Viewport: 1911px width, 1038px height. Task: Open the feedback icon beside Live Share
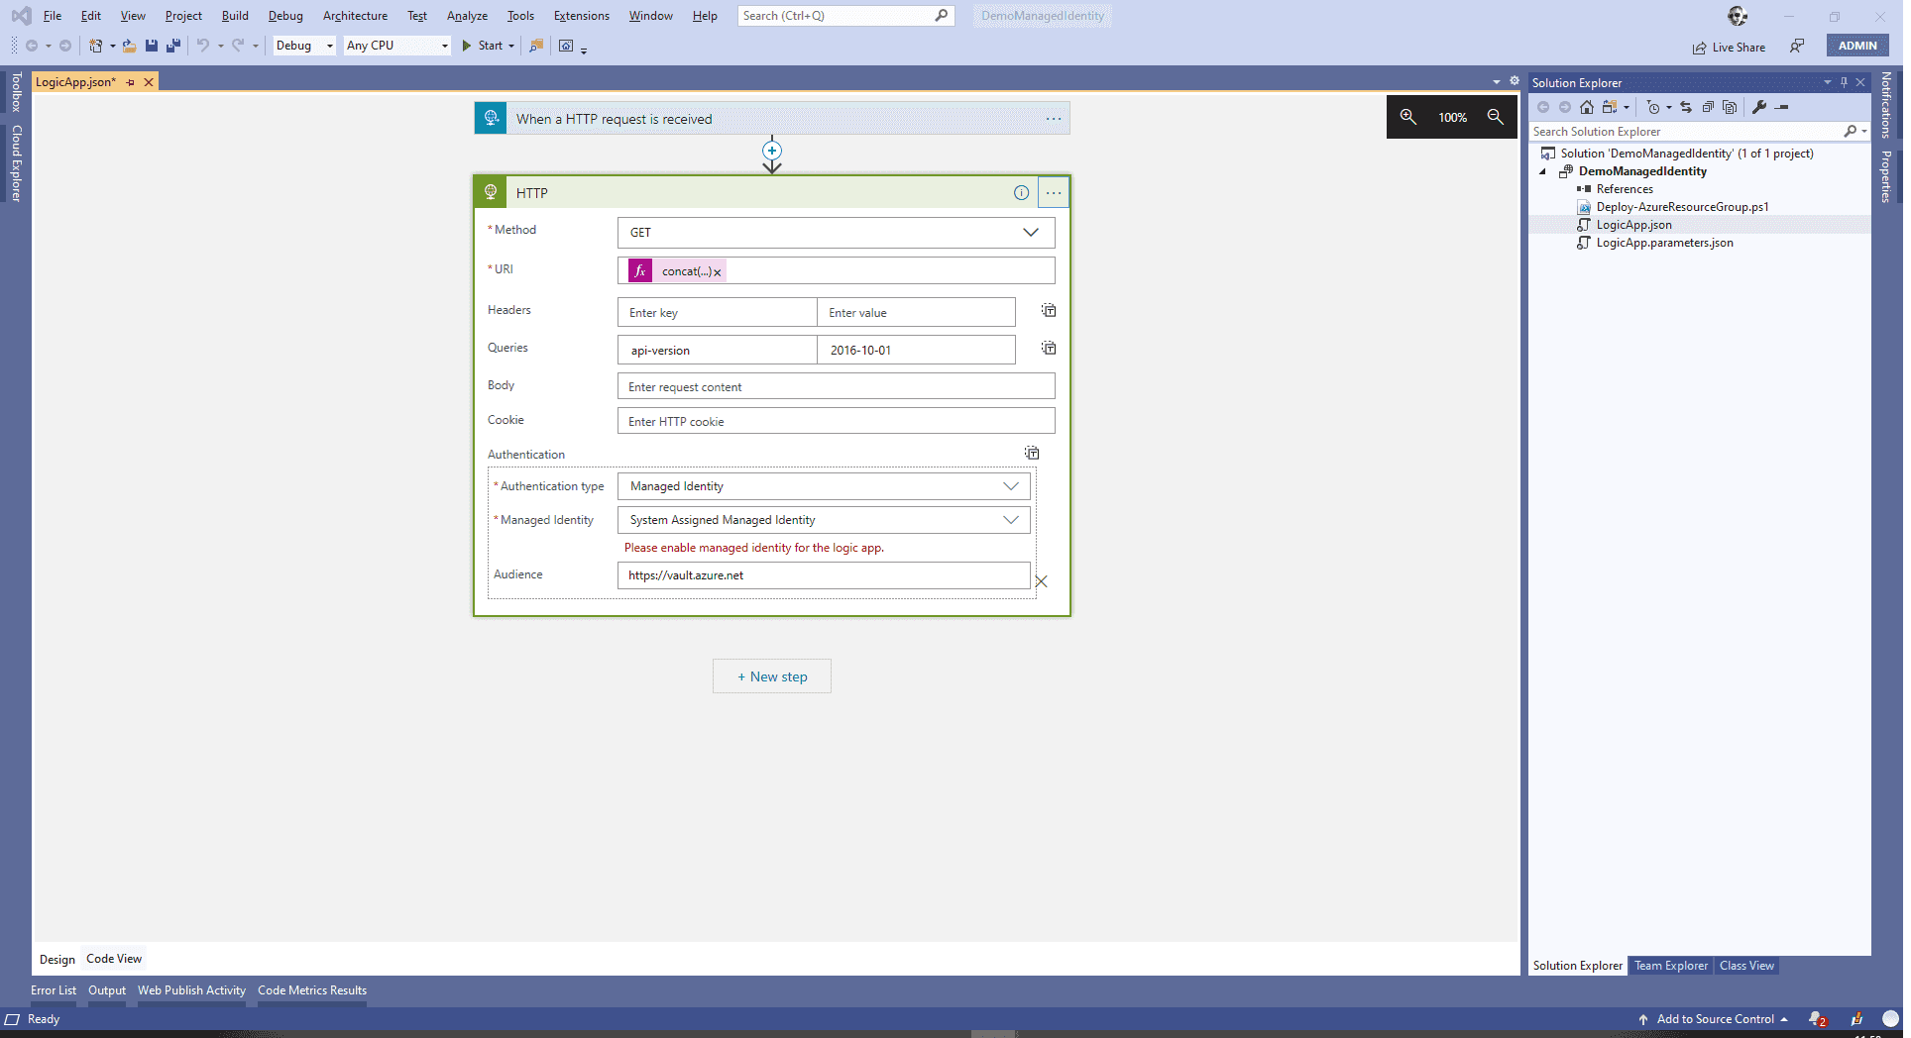point(1797,46)
